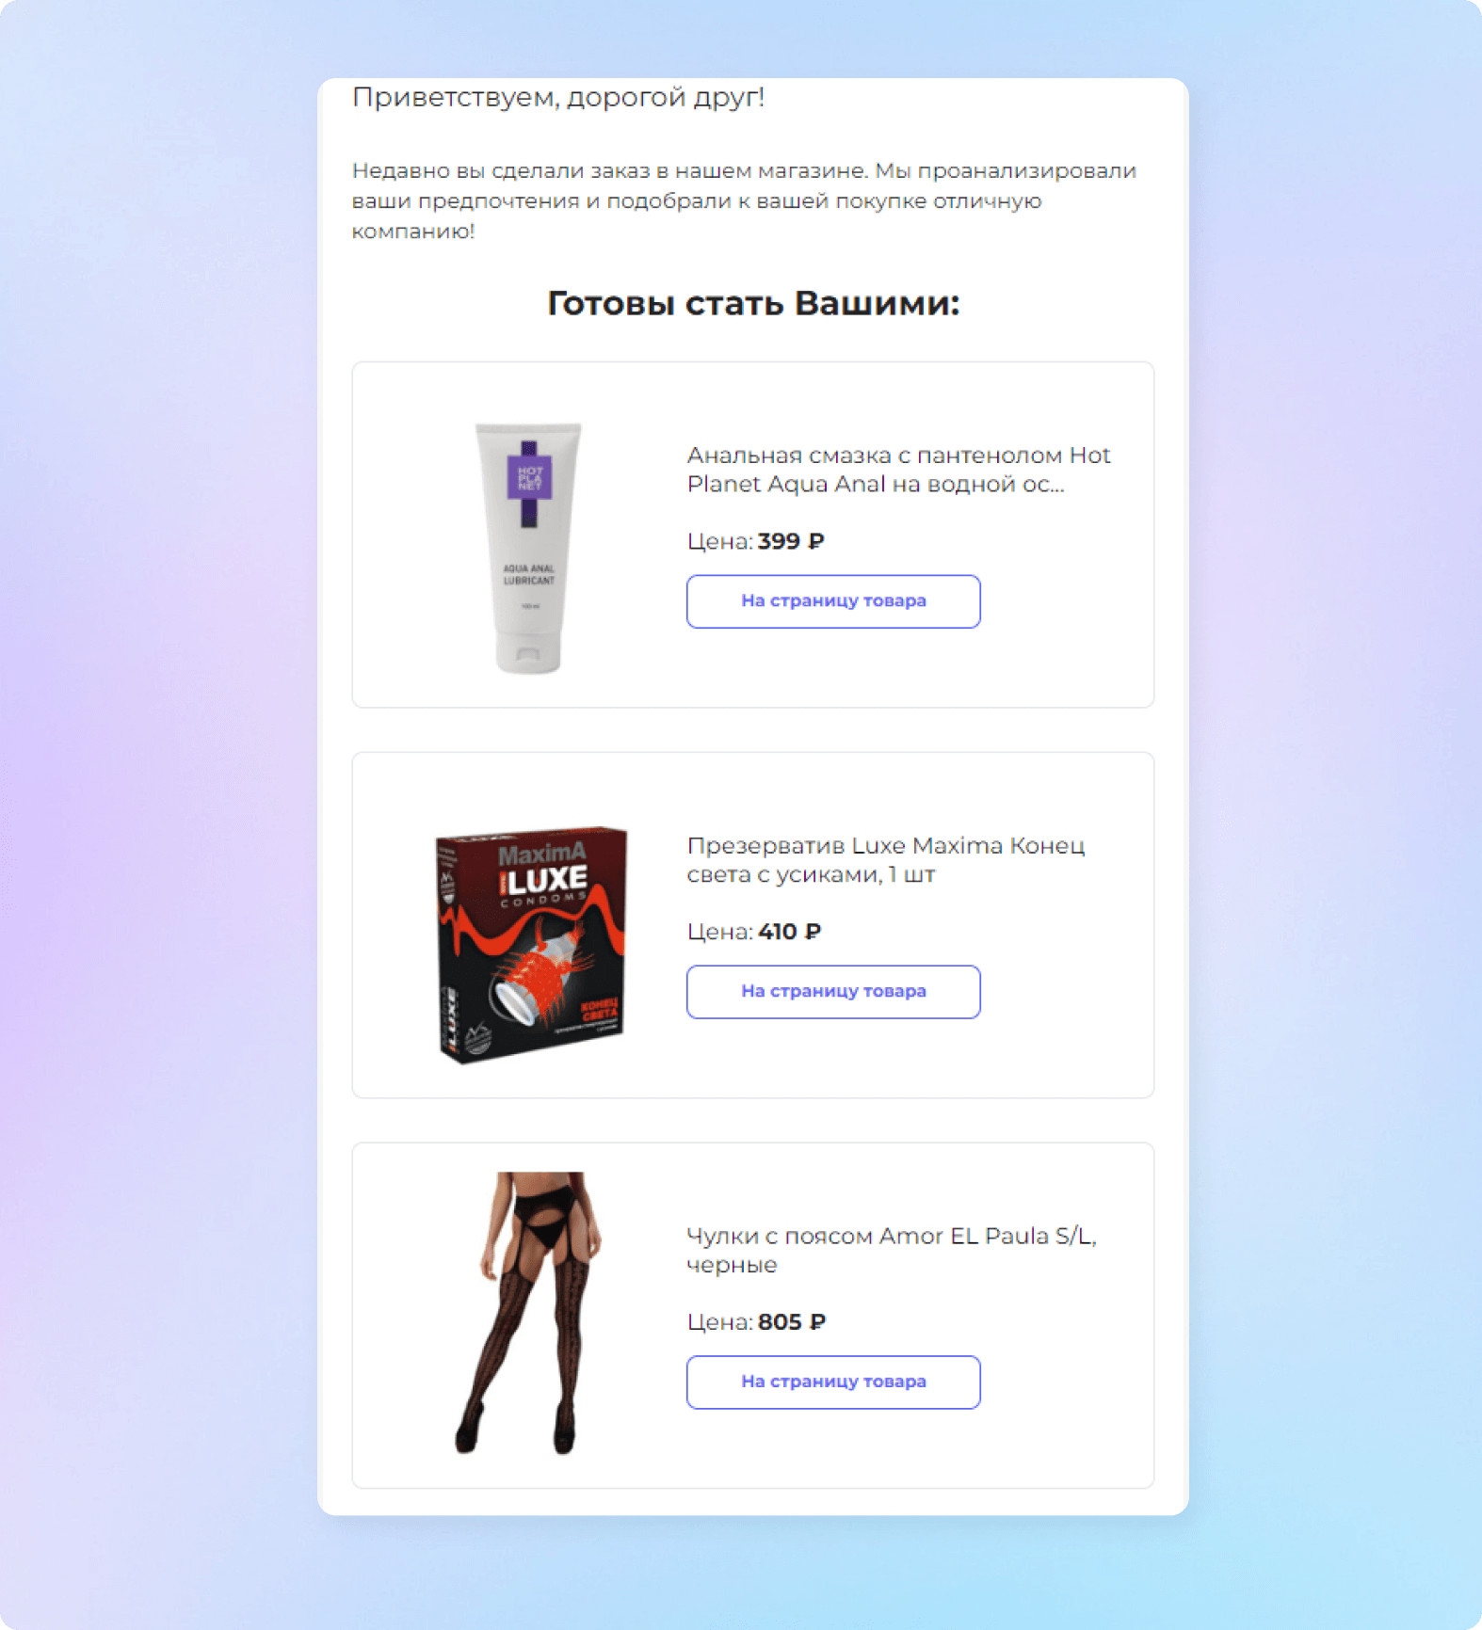
Task: Open product page for Hot Planet Aqua lubricant
Action: pos(833,601)
